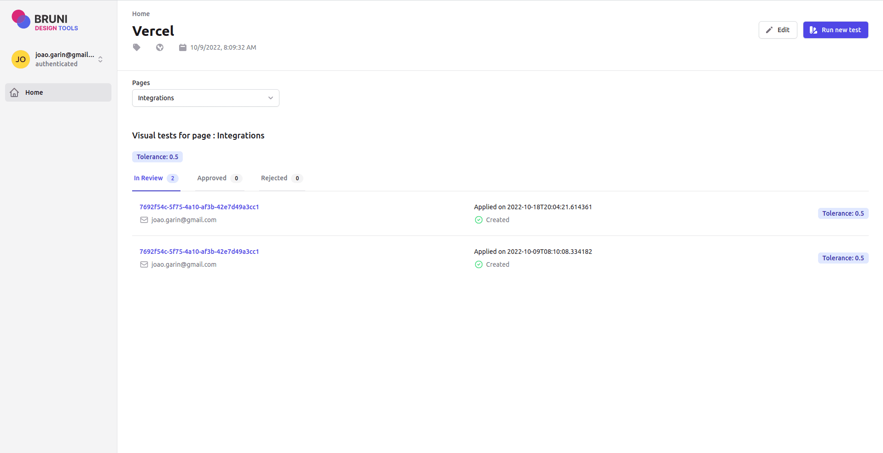
Task: Click joao.garin@gmail... account name in sidebar
Action: (x=65, y=55)
